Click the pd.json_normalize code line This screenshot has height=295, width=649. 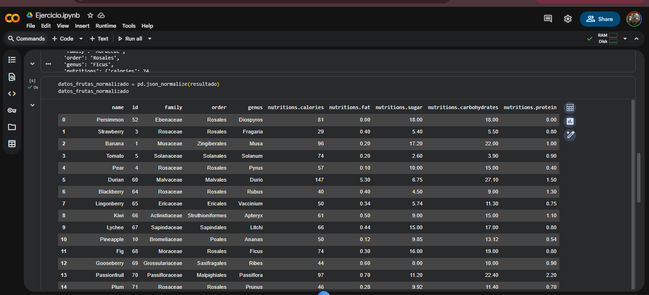tap(138, 84)
